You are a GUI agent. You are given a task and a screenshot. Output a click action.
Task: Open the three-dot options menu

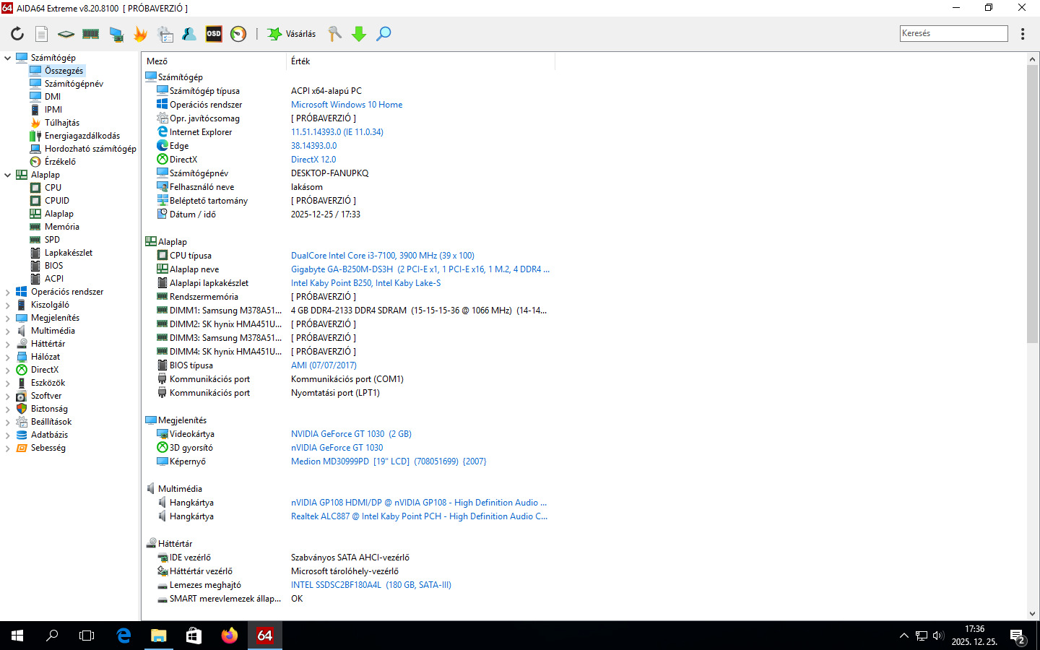click(1023, 34)
